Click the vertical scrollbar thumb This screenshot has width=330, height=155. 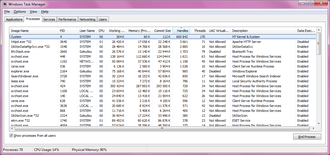(319, 43)
